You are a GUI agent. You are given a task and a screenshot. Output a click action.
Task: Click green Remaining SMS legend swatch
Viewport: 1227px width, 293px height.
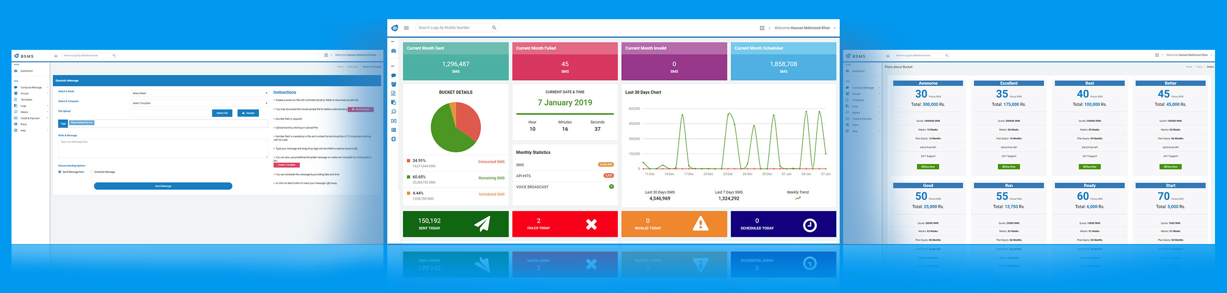(x=408, y=177)
